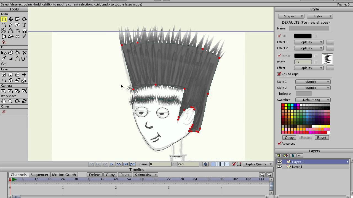Zoom out the timeline
This screenshot has height=198, width=353.
pyautogui.click(x=262, y=175)
